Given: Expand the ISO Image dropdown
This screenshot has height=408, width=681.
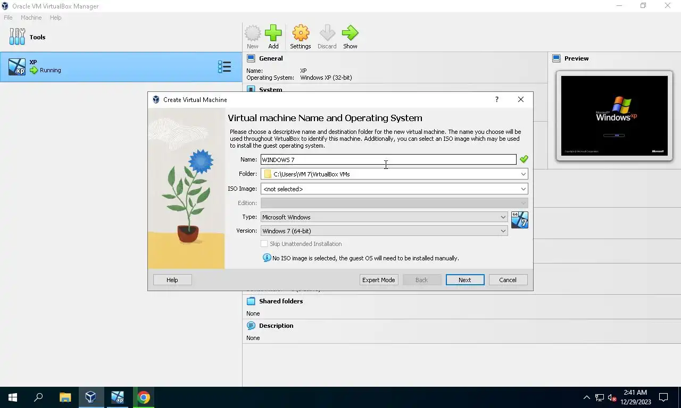Looking at the screenshot, I should tap(524, 189).
